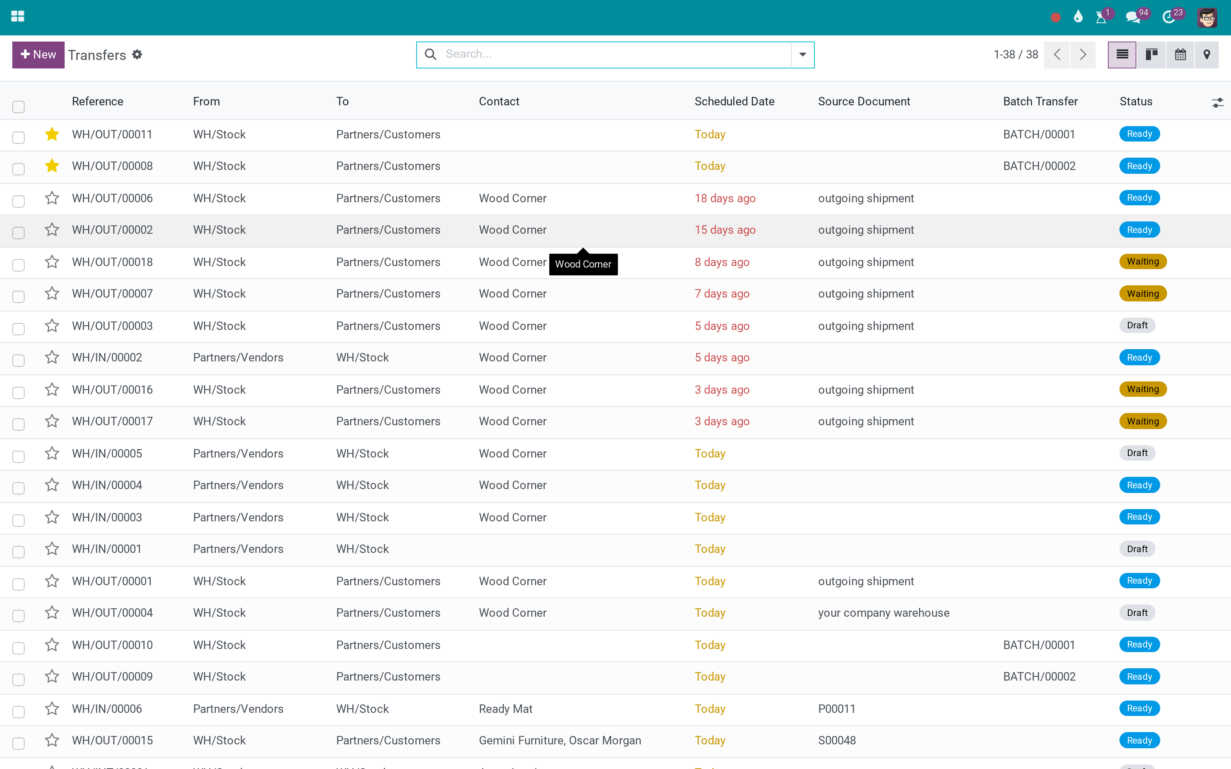
Task: Open transfer reference WH/IN/00003
Action: point(107,517)
